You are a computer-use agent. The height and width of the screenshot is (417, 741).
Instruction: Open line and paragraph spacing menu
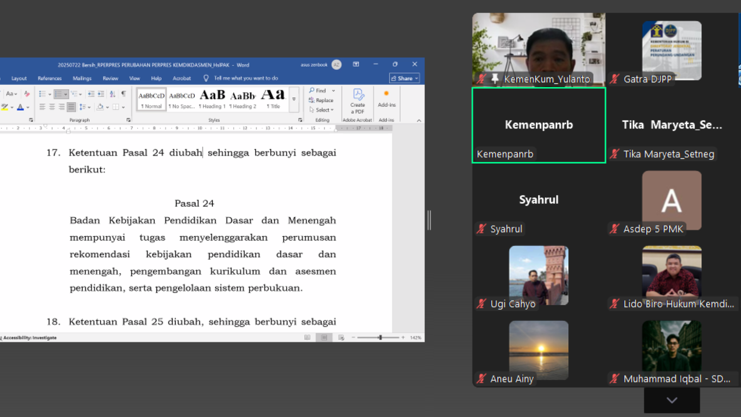click(85, 107)
